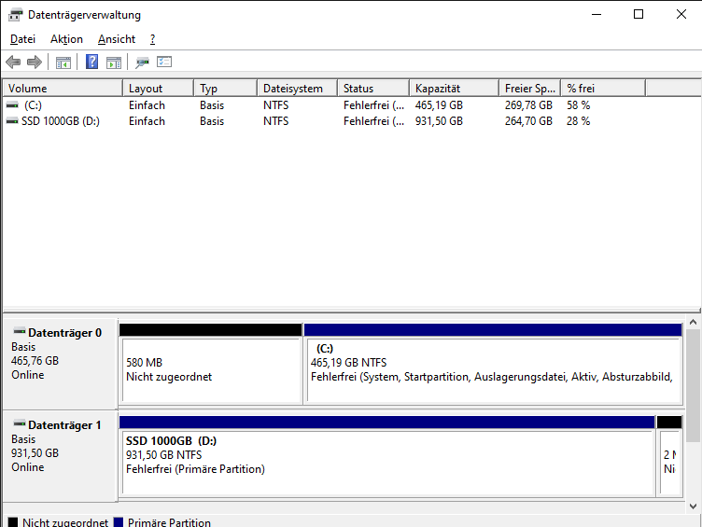The image size is (702, 527).
Task: Sort by the % frei column header
Action: 603,88
